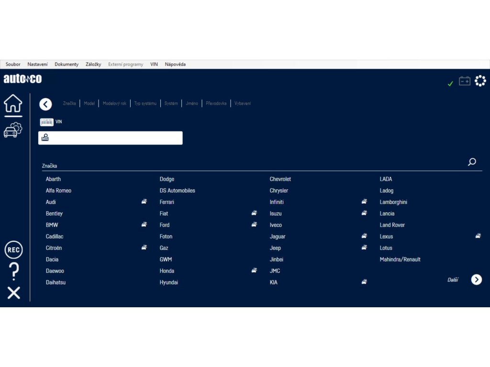Click the dotted circle connection icon
Image resolution: width=490 pixels, height=367 pixels.
(480, 81)
